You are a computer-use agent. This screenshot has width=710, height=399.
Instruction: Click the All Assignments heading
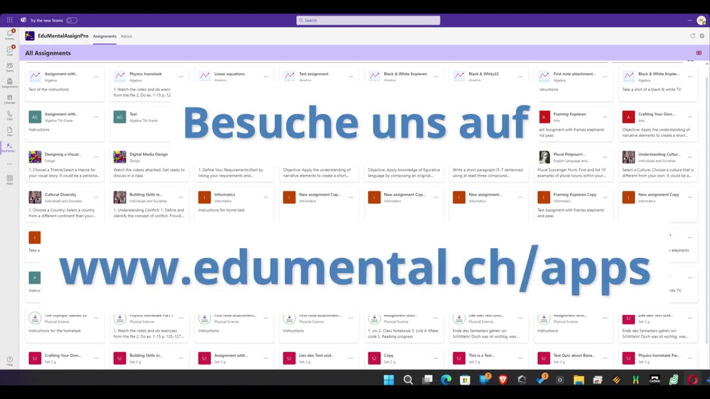pyautogui.click(x=48, y=53)
